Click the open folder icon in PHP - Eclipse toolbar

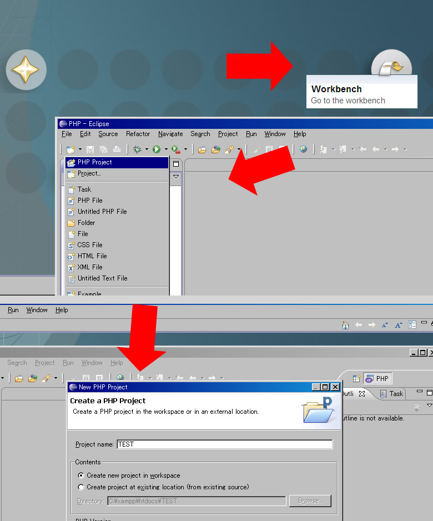click(x=202, y=149)
